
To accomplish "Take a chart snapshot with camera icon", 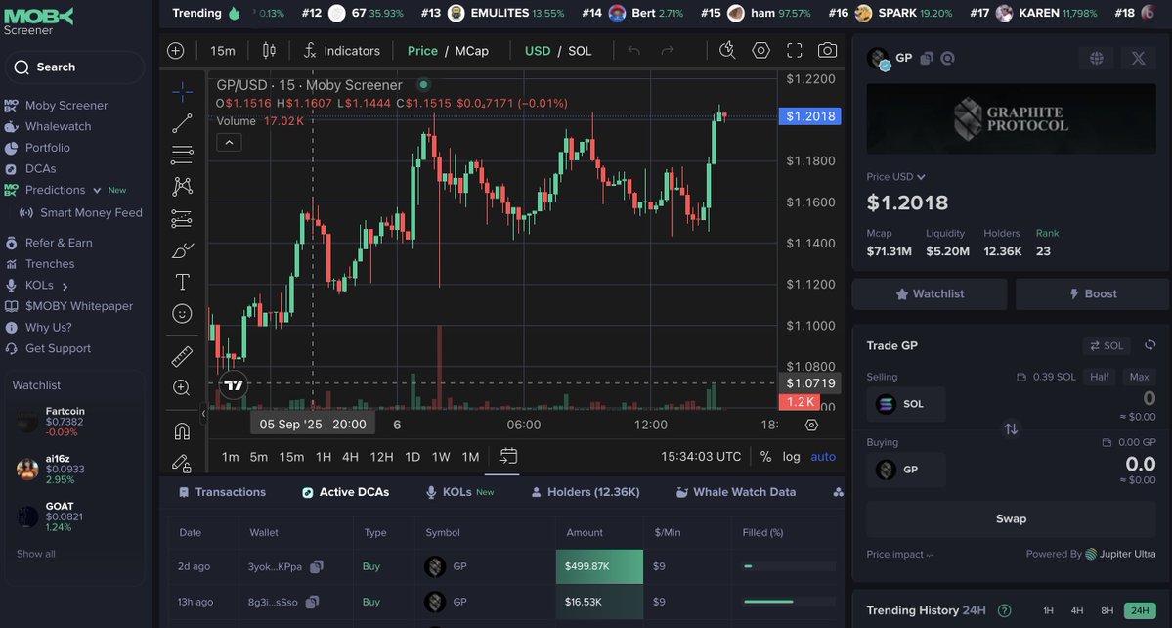I will tap(827, 50).
